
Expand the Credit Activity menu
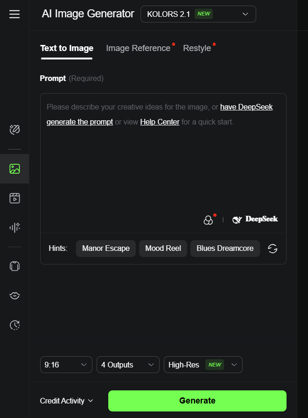pos(66,401)
